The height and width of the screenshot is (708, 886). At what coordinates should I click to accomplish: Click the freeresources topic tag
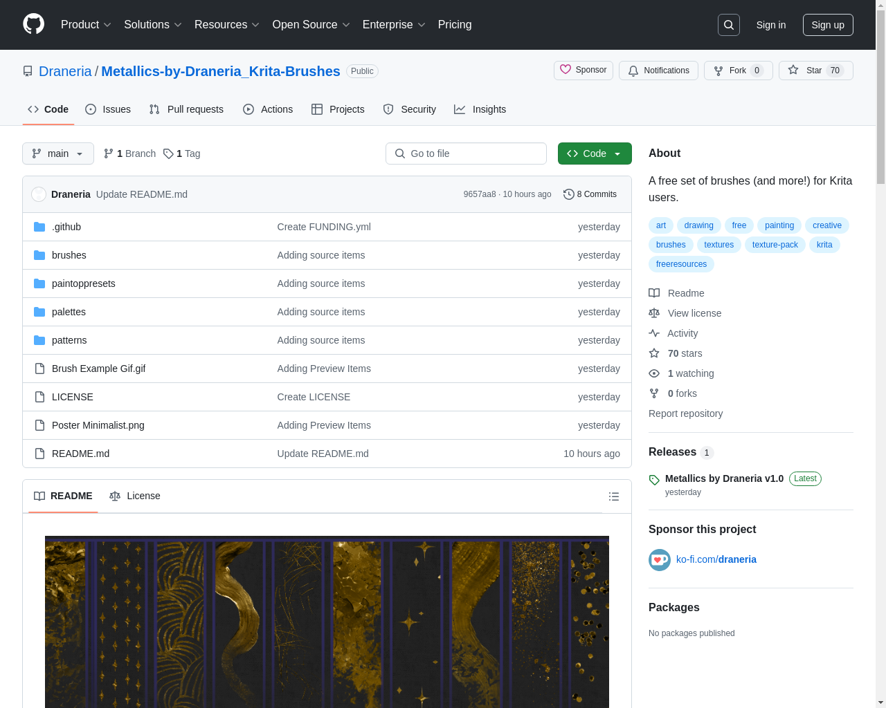(x=681, y=264)
